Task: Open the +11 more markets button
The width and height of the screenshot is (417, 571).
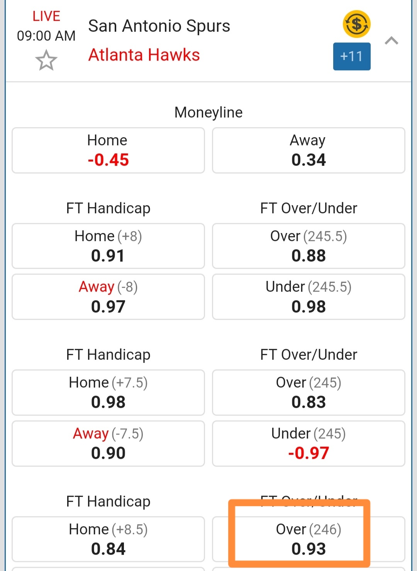Action: click(351, 56)
